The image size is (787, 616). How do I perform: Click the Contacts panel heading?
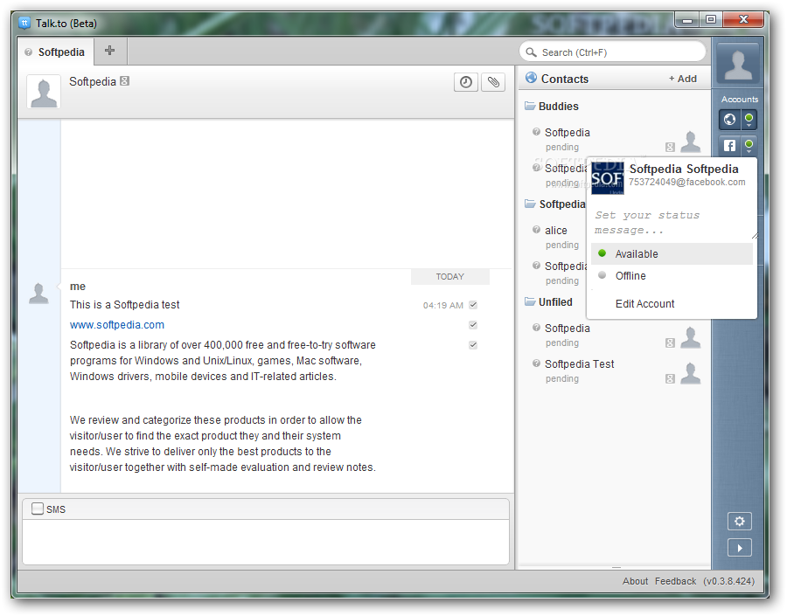click(565, 79)
